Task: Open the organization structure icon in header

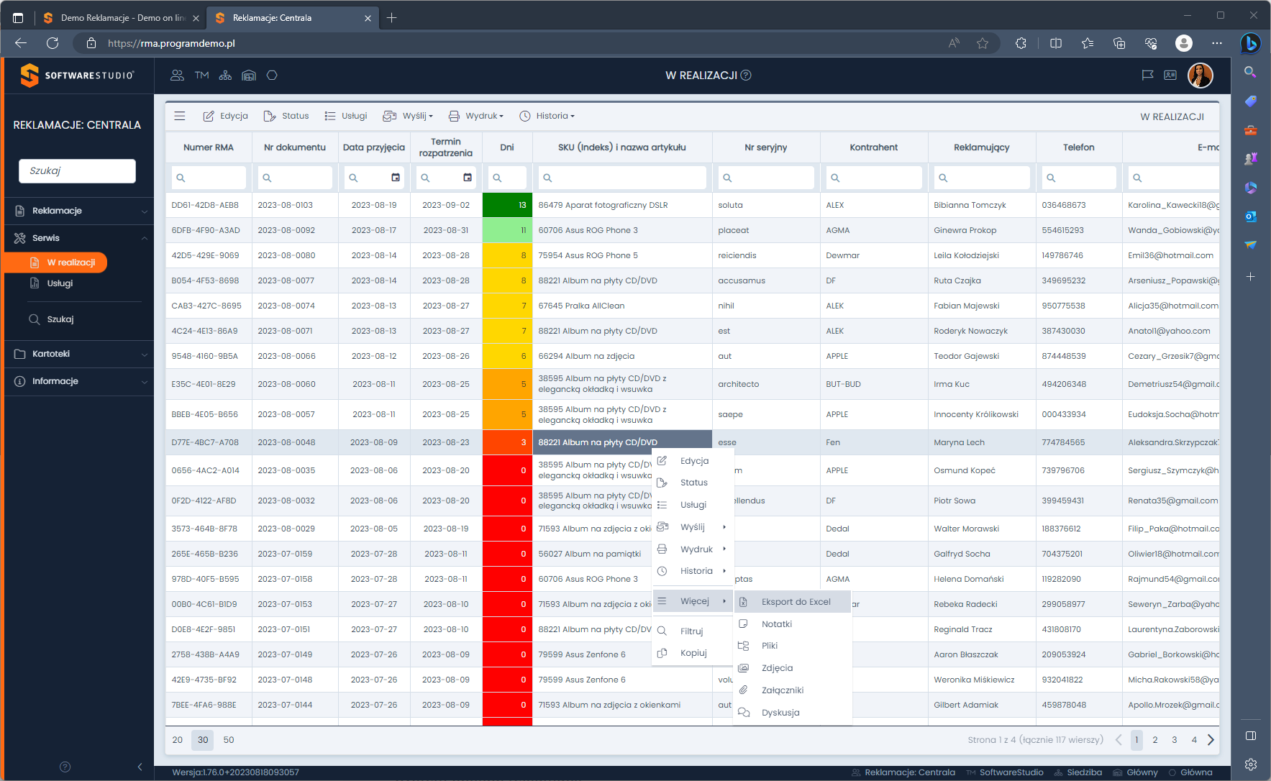Action: (x=225, y=76)
